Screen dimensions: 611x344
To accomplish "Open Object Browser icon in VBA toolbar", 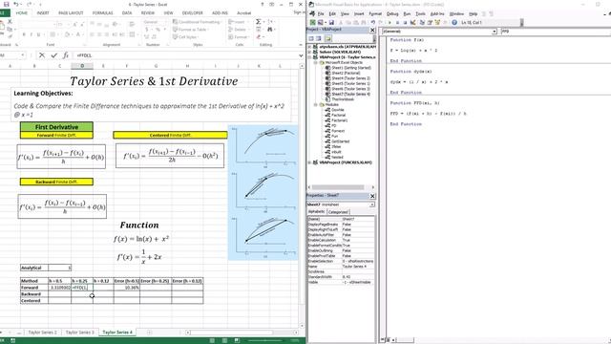I will (x=437, y=23).
